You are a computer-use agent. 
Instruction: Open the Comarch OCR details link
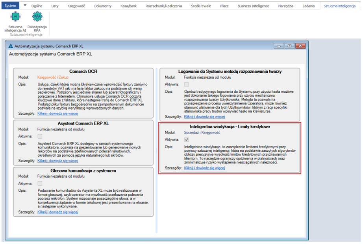(x=58, y=114)
